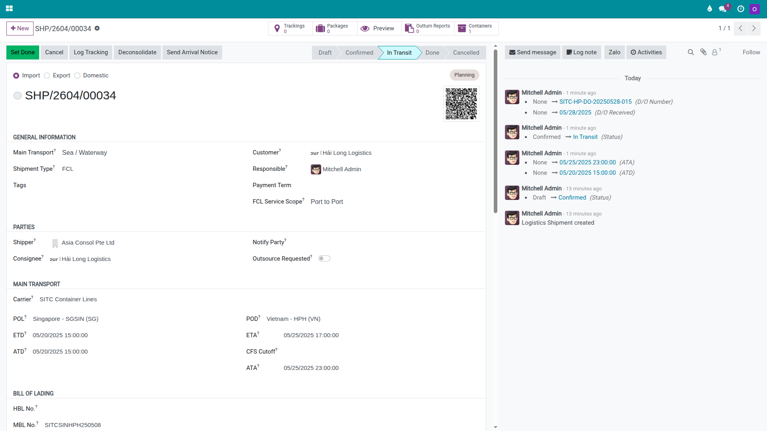Open Payment Term field
Screen dimensions: 767x431
(x=395, y=185)
